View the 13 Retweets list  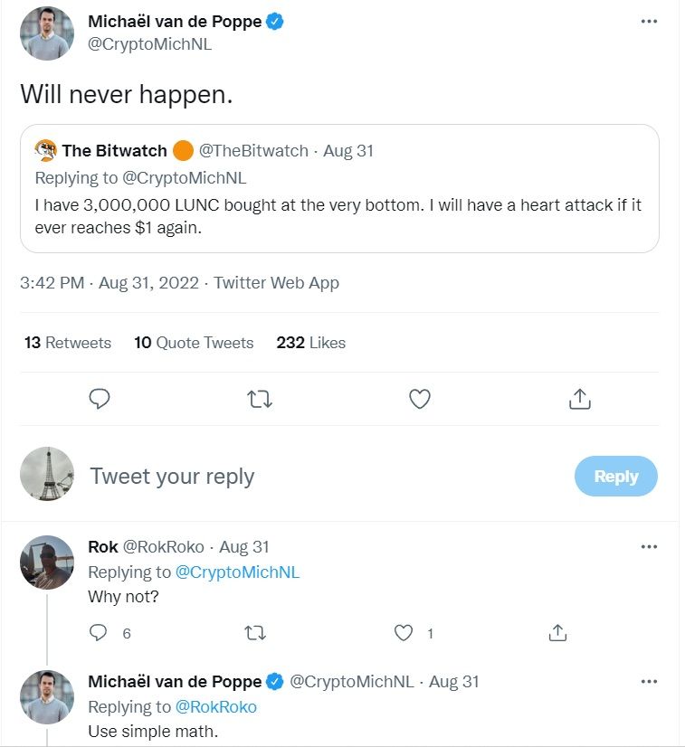(x=68, y=343)
